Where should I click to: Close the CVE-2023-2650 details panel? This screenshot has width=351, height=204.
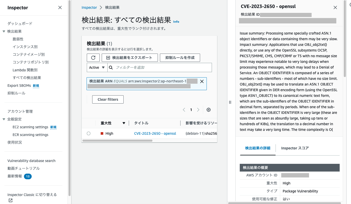click(335, 7)
